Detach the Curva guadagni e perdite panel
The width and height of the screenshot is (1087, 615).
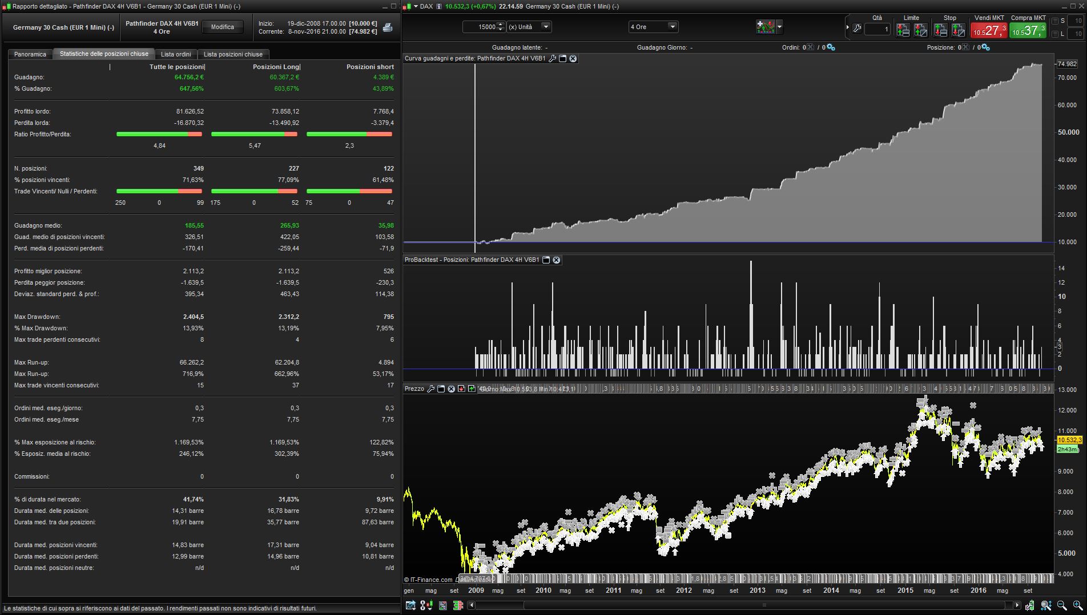(x=562, y=58)
